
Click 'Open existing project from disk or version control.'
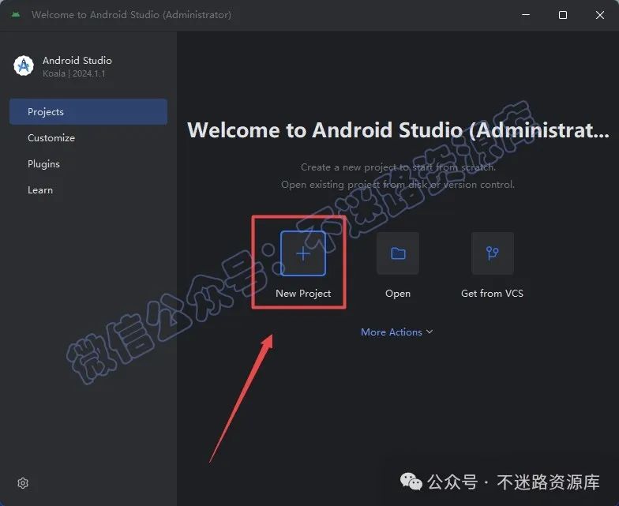(398, 185)
